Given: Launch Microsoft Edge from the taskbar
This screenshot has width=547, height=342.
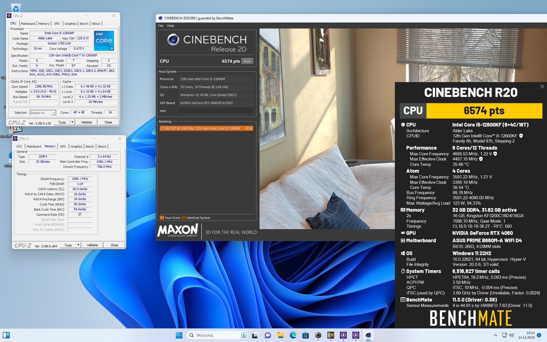Looking at the screenshot, I should (x=293, y=335).
